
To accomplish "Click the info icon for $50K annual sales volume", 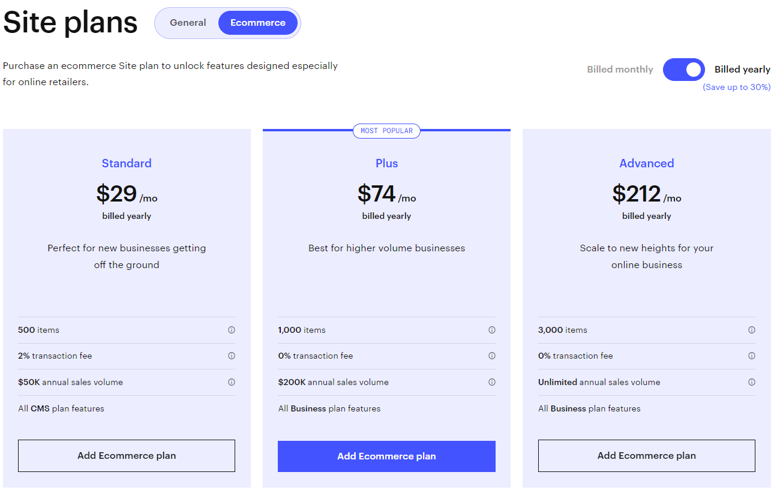I will tap(233, 382).
